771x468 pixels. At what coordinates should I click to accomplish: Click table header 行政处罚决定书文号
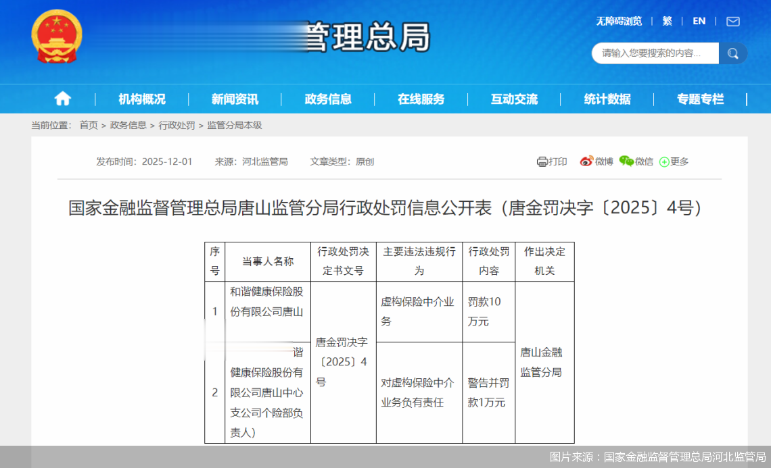click(x=343, y=261)
